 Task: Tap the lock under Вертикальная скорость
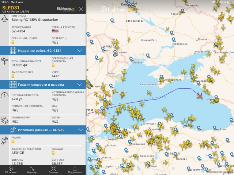pyautogui.click(x=53, y=65)
